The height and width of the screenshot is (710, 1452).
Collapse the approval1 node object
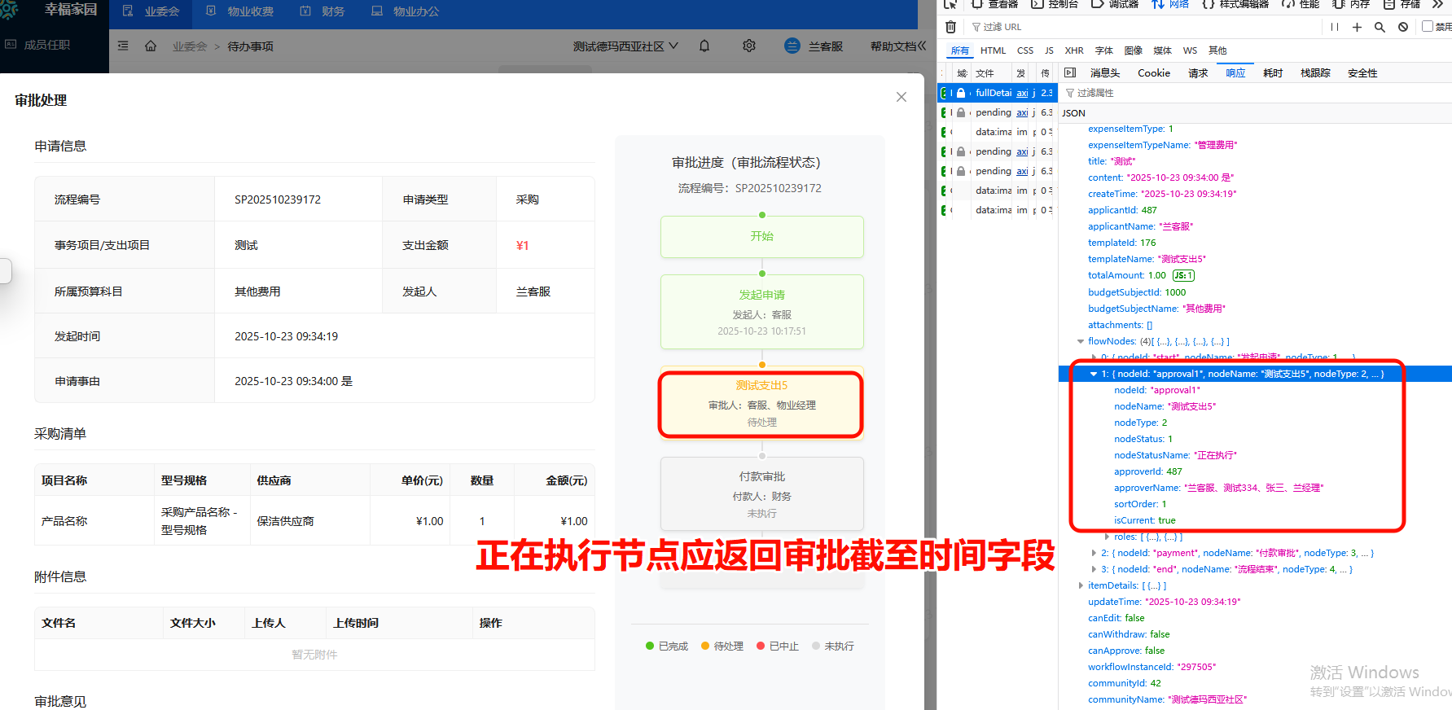tap(1094, 374)
